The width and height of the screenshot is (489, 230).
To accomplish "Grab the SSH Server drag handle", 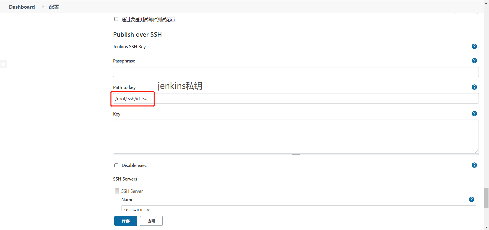I will (x=117, y=191).
